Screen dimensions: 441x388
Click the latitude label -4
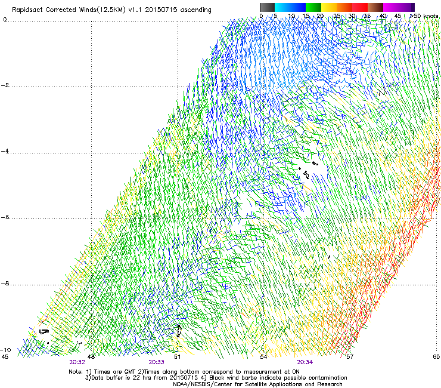(5, 151)
